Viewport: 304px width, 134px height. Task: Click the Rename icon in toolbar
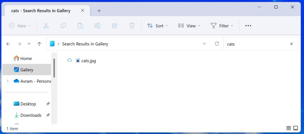(x=98, y=25)
